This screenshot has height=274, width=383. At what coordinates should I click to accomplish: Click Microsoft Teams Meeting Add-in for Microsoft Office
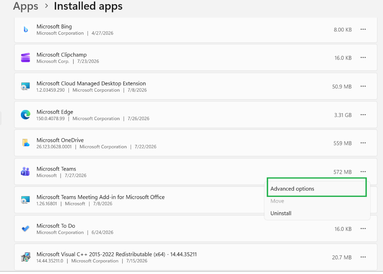(x=101, y=197)
